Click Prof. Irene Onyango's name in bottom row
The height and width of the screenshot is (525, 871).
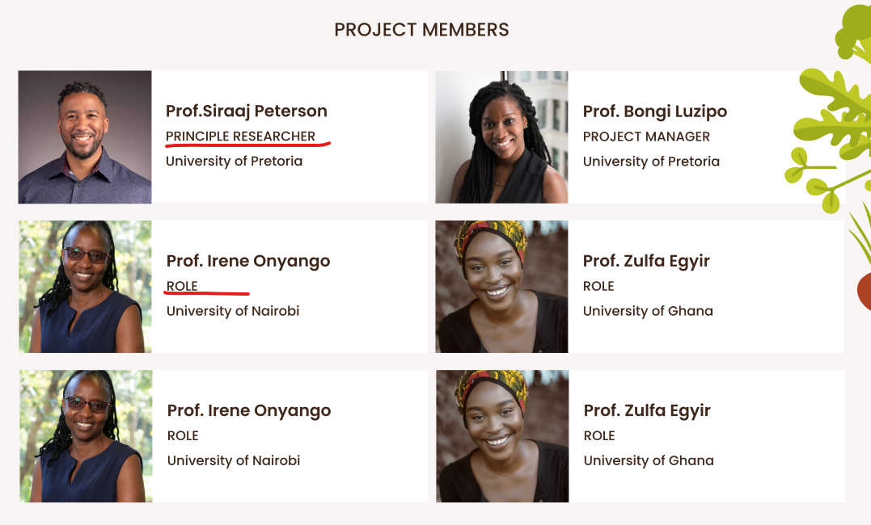tap(249, 410)
